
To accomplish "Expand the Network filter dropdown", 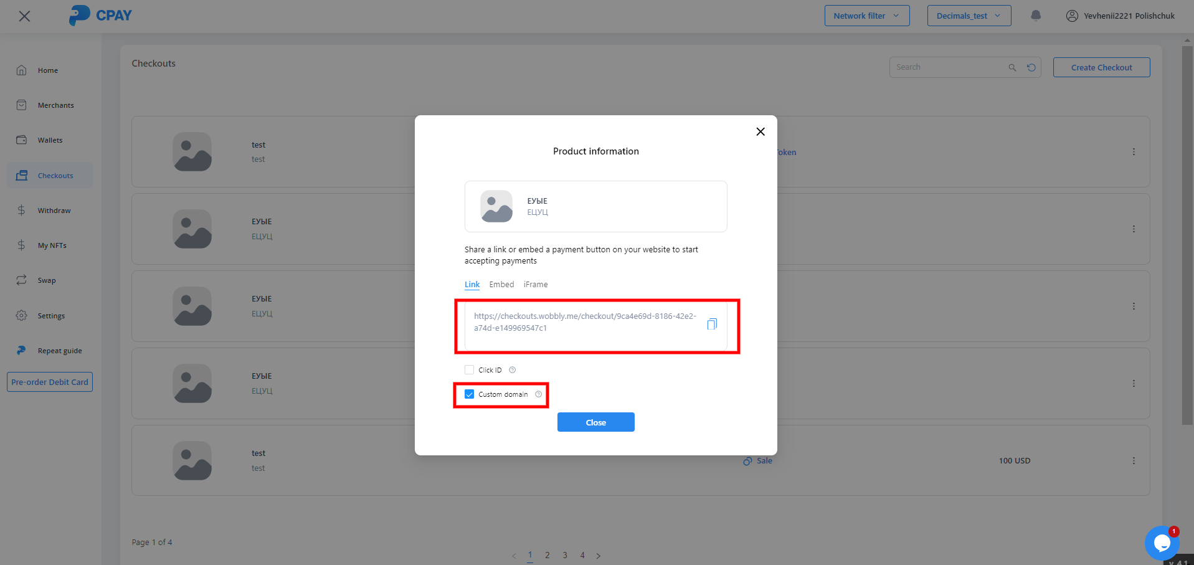I will (866, 16).
